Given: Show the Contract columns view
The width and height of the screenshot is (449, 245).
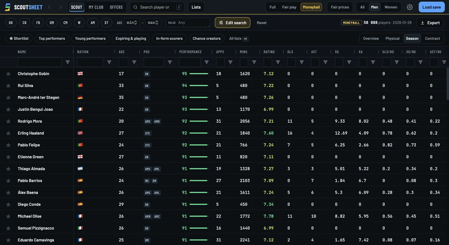Looking at the screenshot, I should pos(432,38).
